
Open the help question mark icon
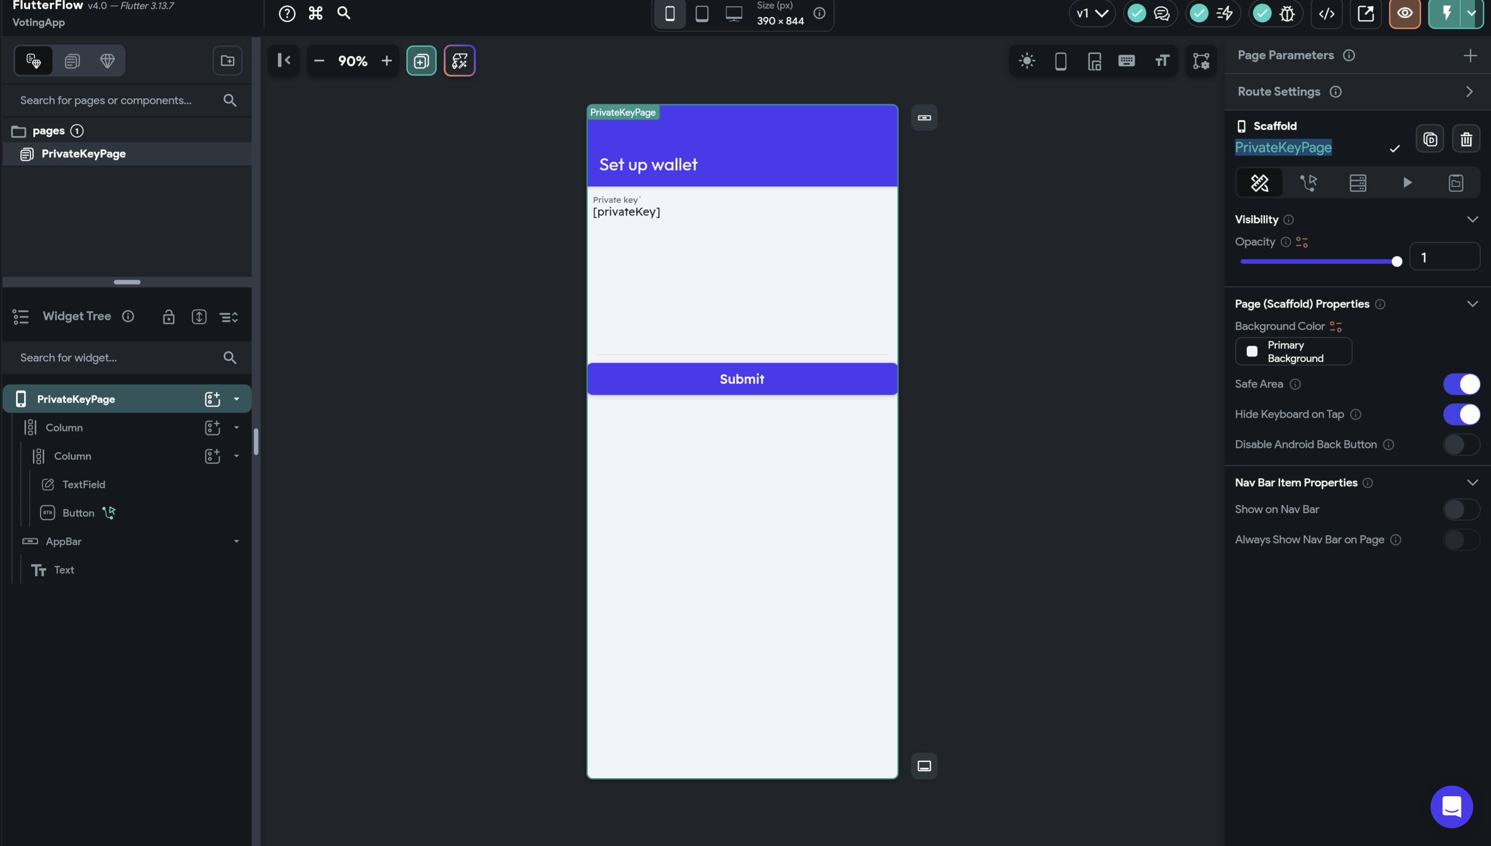pos(287,13)
